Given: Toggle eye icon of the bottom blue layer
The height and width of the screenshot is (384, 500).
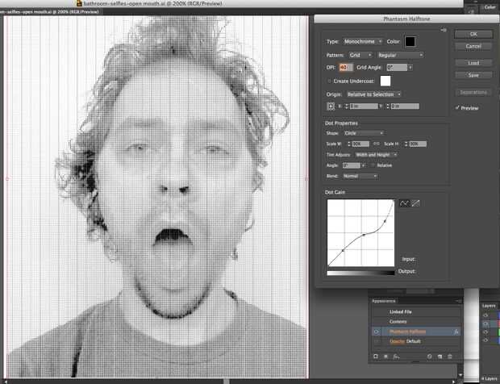Looking at the screenshot, I should coord(485,340).
